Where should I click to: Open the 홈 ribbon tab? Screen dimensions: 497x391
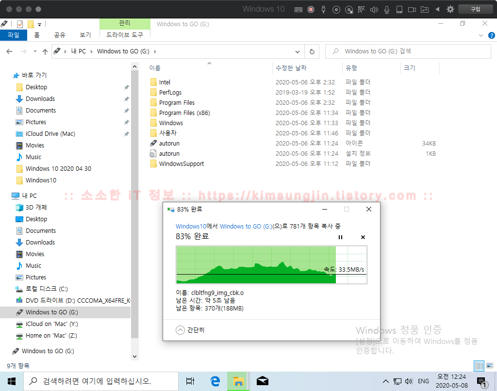click(x=37, y=35)
